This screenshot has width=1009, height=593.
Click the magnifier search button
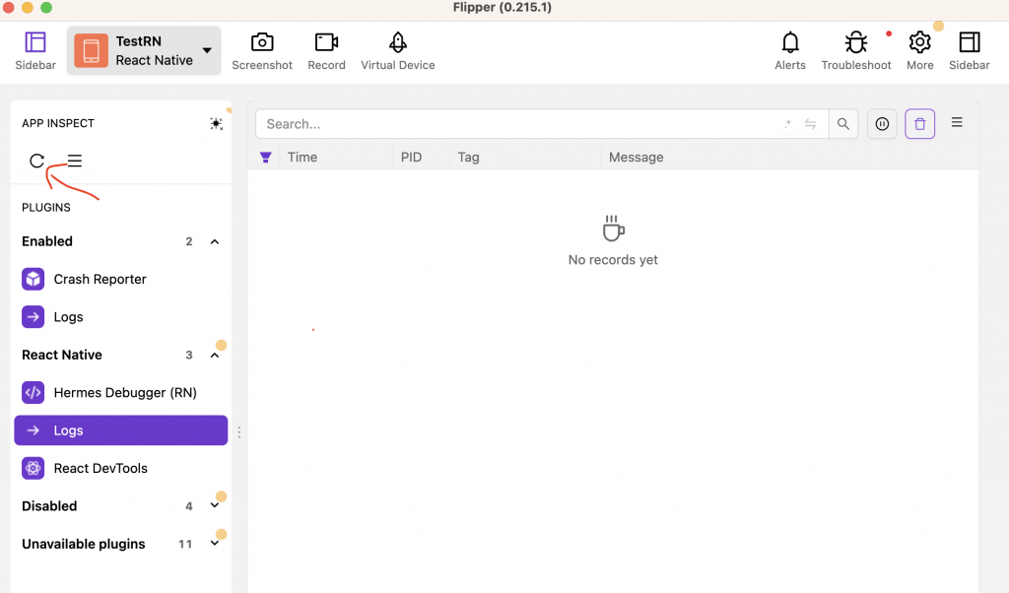tap(843, 124)
